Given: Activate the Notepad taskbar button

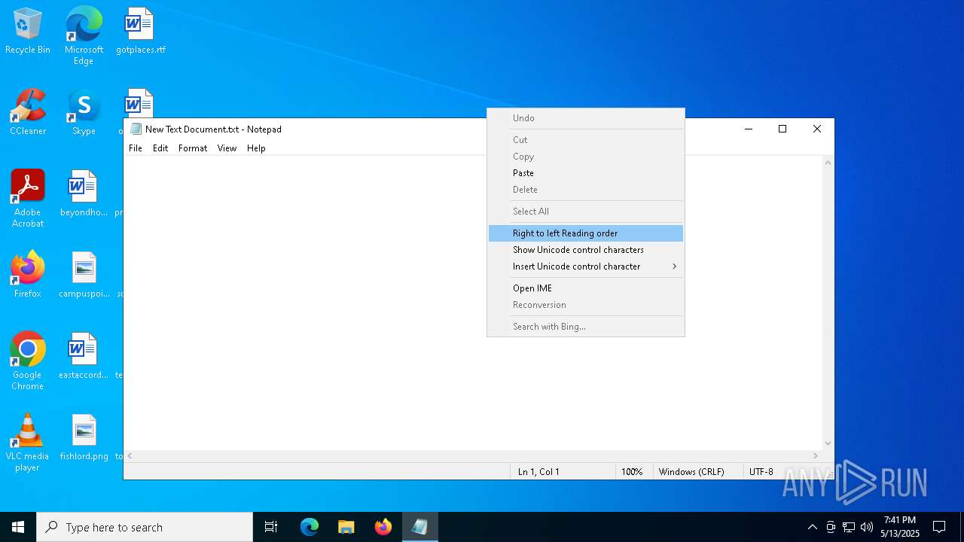Looking at the screenshot, I should pyautogui.click(x=420, y=527).
